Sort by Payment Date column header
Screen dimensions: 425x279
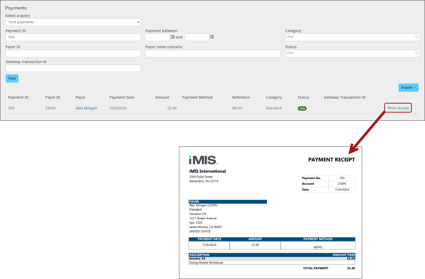click(x=122, y=97)
